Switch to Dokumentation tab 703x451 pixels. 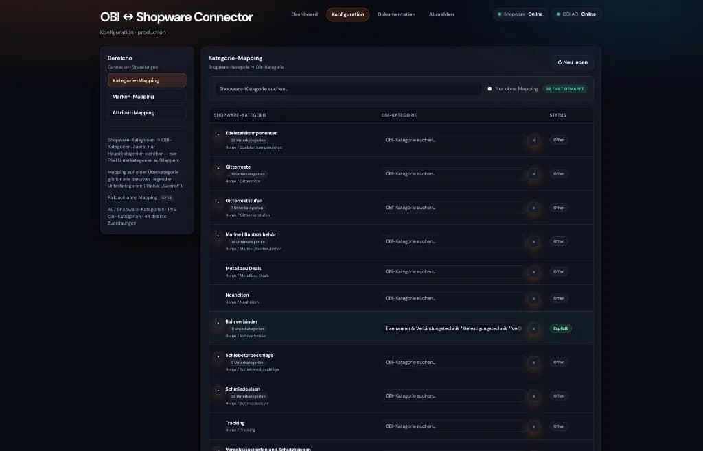(x=396, y=14)
